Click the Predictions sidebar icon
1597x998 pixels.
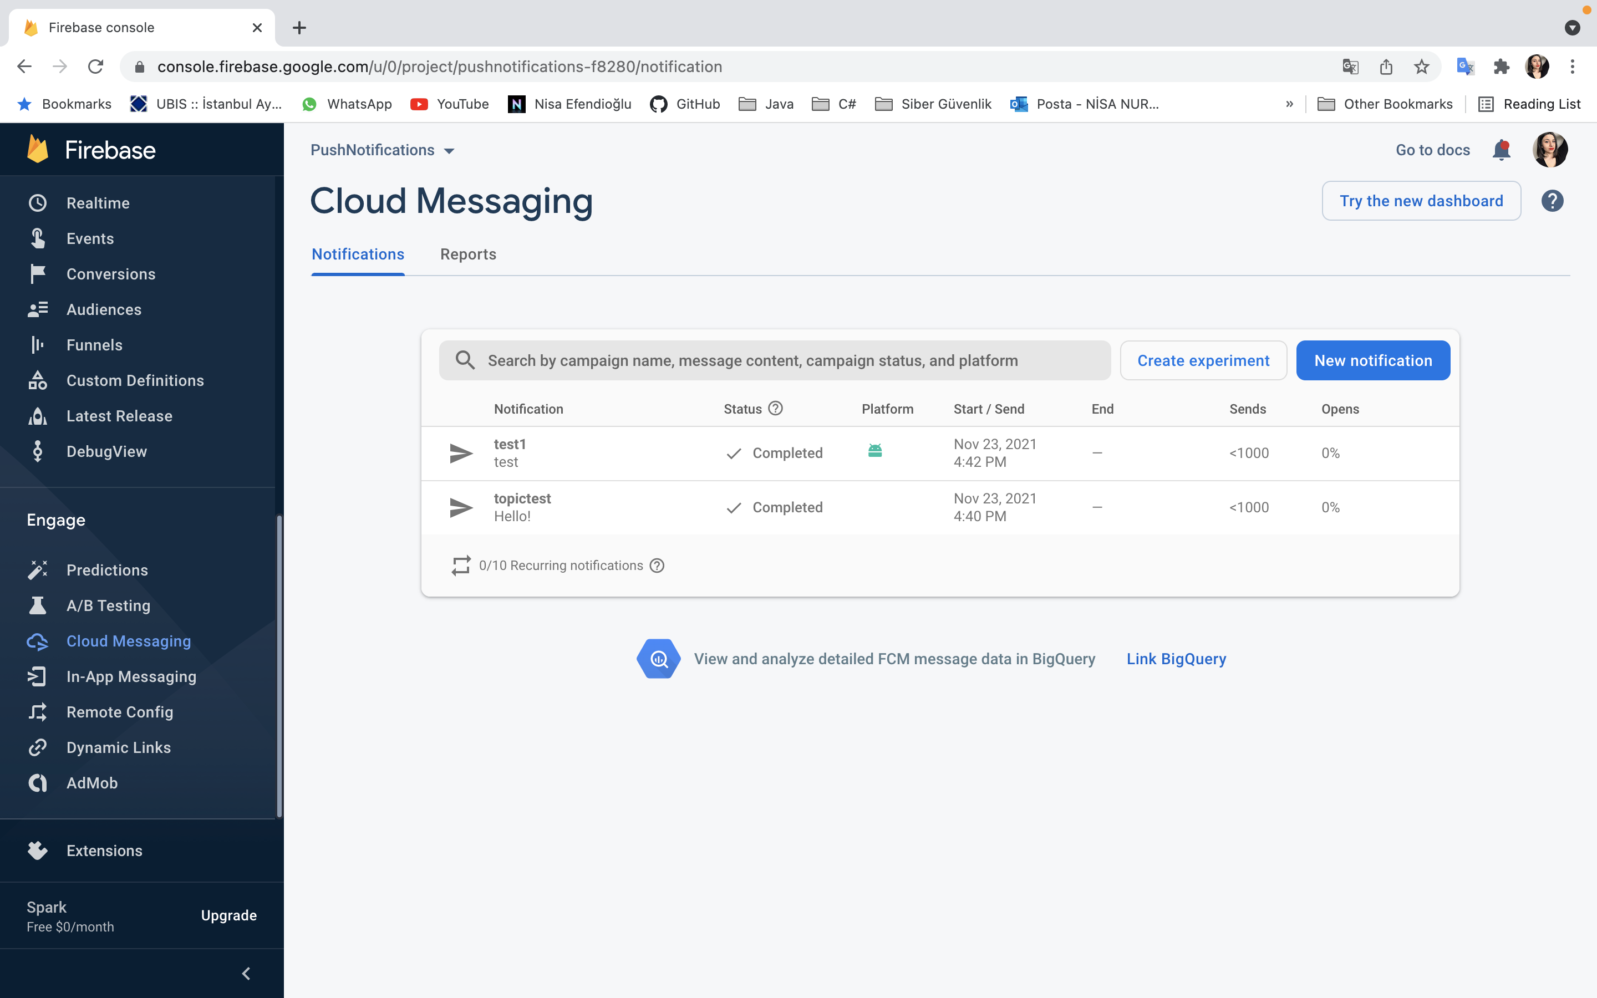pyautogui.click(x=39, y=569)
